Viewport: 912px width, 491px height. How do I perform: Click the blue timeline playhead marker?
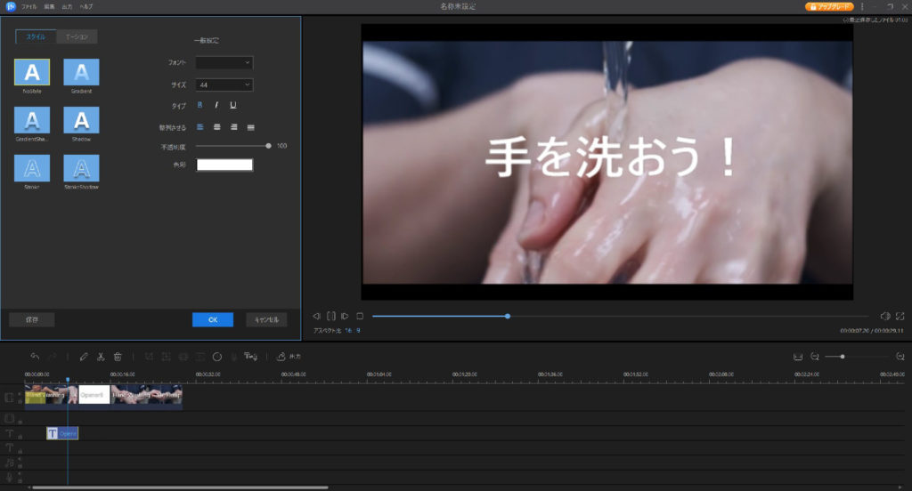click(x=68, y=380)
